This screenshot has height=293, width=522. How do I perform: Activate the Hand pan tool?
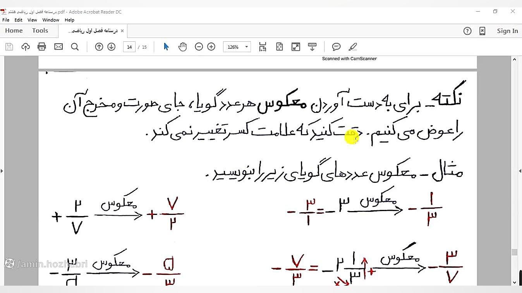coord(182,47)
